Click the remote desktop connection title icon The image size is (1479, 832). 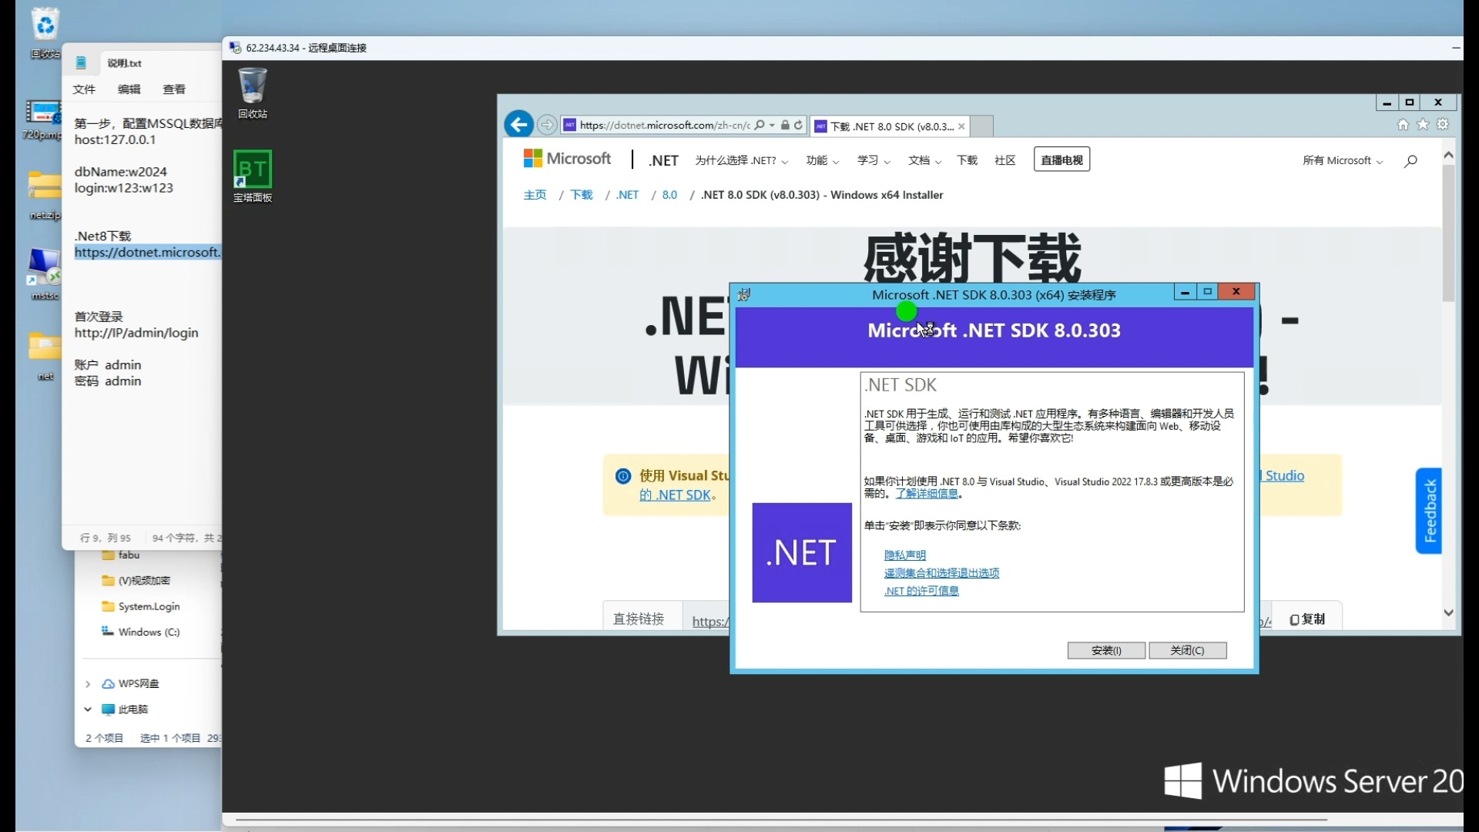236,48
